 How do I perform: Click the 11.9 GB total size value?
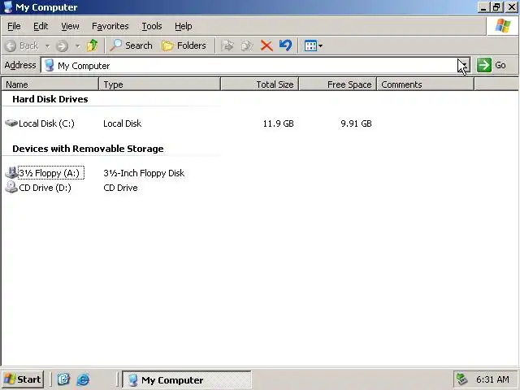click(x=278, y=123)
